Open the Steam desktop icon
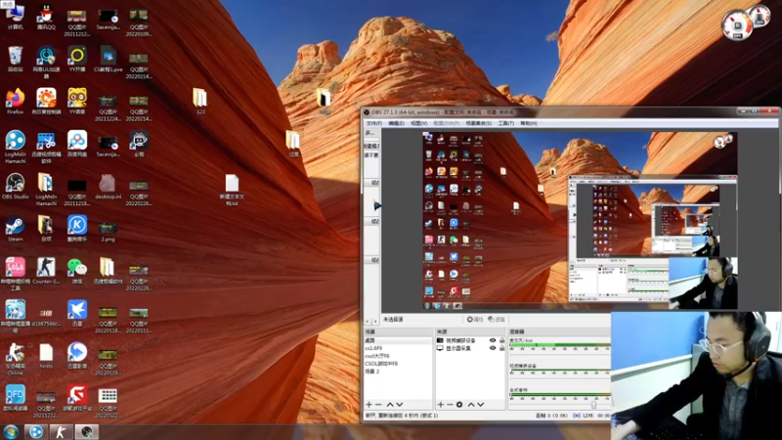Image resolution: width=782 pixels, height=440 pixels. [15, 229]
